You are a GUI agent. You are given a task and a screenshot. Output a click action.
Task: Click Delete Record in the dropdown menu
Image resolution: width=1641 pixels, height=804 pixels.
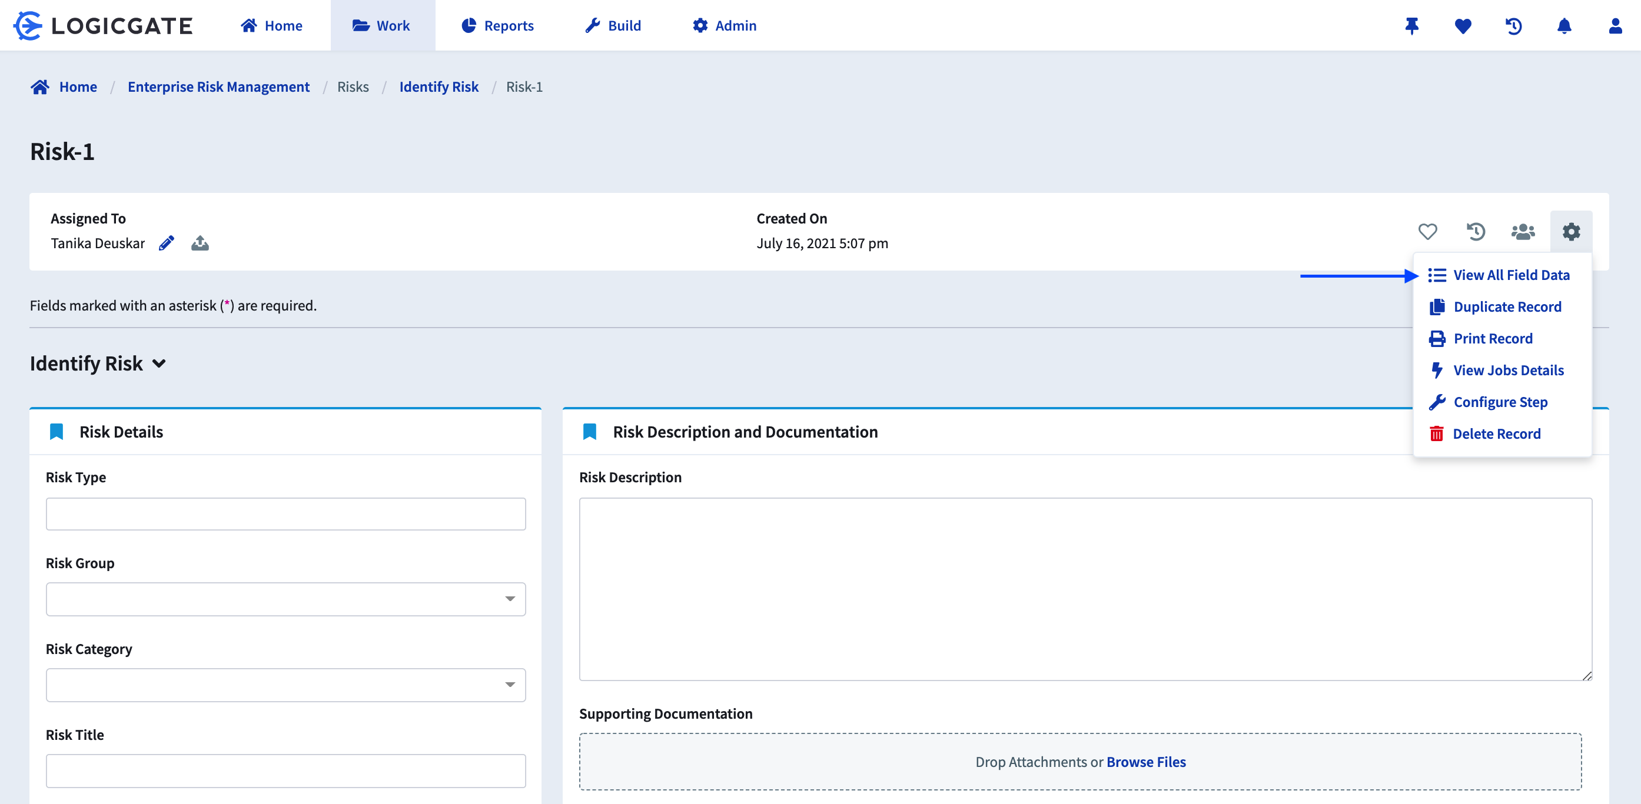pos(1496,433)
